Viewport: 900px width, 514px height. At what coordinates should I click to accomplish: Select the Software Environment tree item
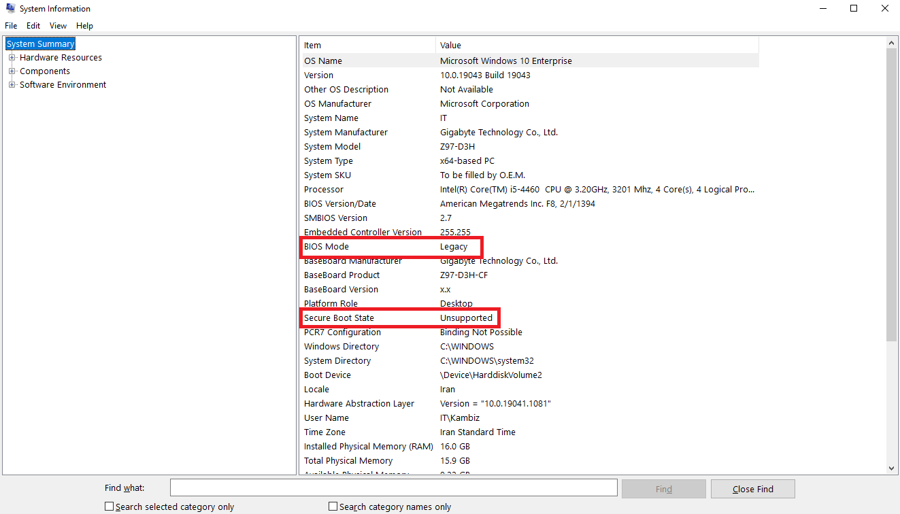pos(63,85)
